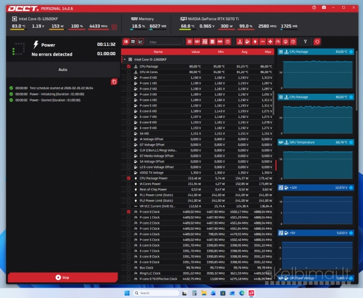This screenshot has width=363, height=298.
Task: Sort table by the Max column
Action: (x=268, y=52)
